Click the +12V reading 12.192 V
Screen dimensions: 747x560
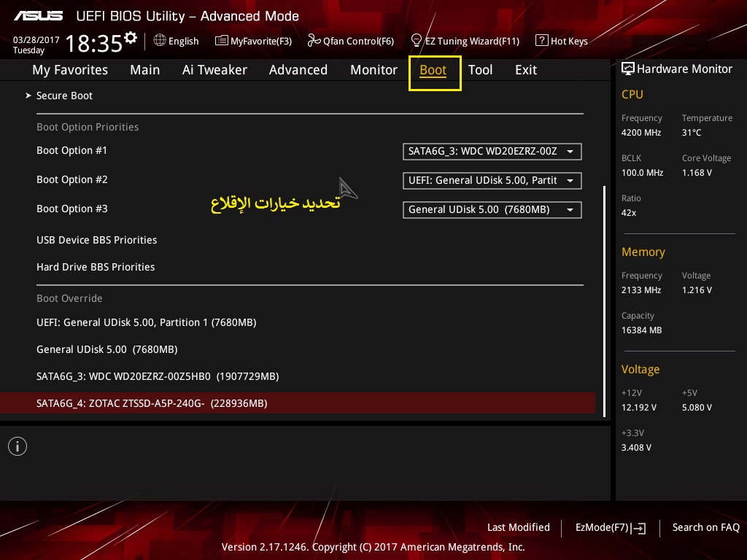tap(639, 408)
